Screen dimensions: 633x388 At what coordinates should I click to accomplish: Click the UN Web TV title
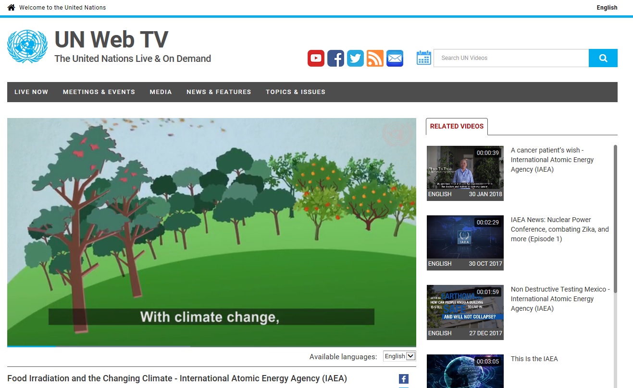112,39
